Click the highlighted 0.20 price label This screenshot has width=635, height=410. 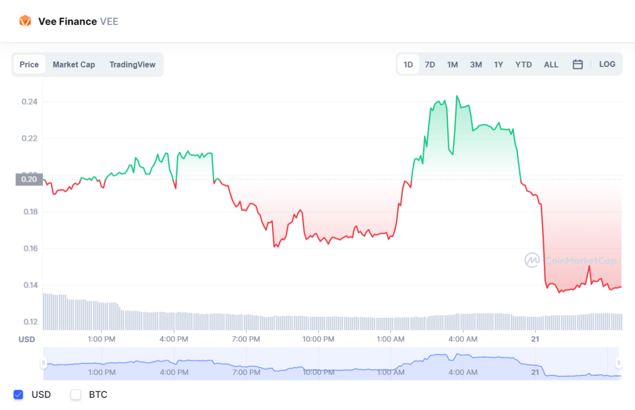click(x=30, y=180)
